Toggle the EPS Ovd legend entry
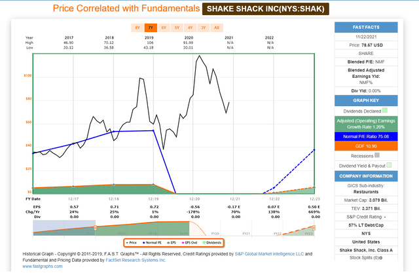This screenshot has width=419, height=273. pos(189,242)
